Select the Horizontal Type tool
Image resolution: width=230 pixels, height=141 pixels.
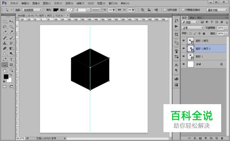click(11, 60)
